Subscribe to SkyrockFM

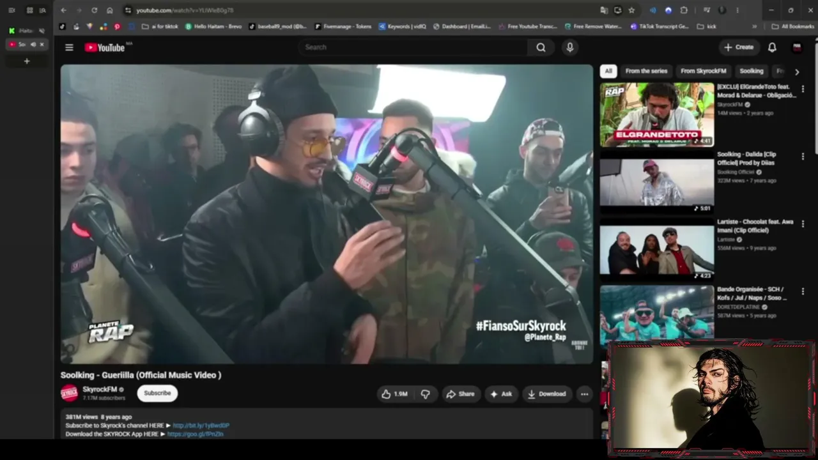pos(157,394)
